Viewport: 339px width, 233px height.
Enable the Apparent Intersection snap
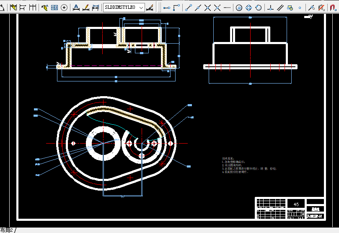point(217,8)
